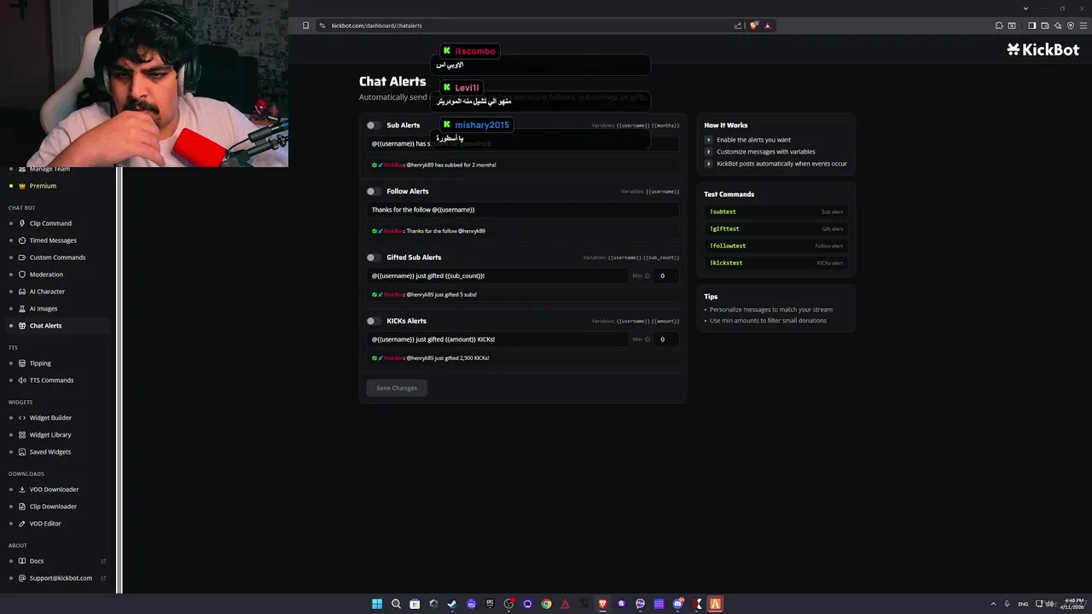Open Windows Search from the taskbar
Viewport: 1092px width, 614px height.
[396, 604]
